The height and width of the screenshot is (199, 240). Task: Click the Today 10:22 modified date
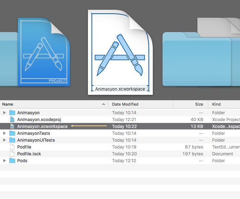click(x=124, y=127)
